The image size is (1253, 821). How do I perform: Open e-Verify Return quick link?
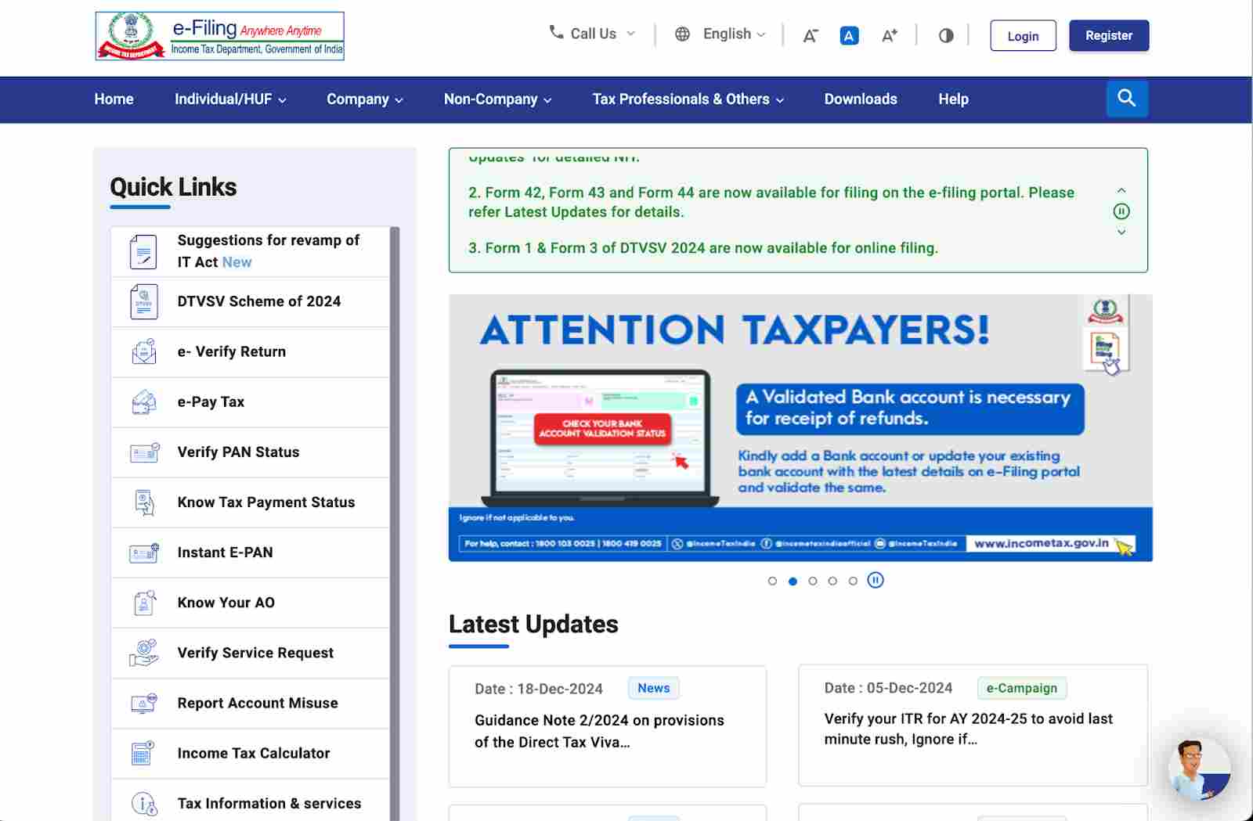tap(250, 351)
